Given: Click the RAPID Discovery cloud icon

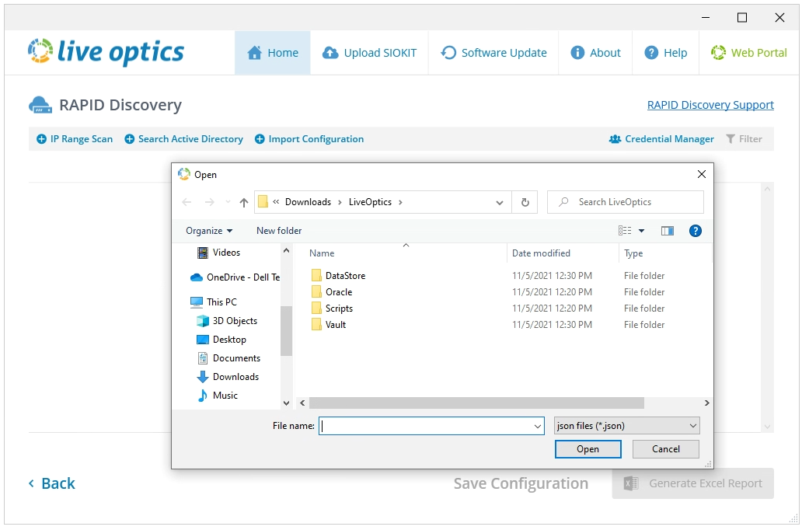Looking at the screenshot, I should [40, 105].
